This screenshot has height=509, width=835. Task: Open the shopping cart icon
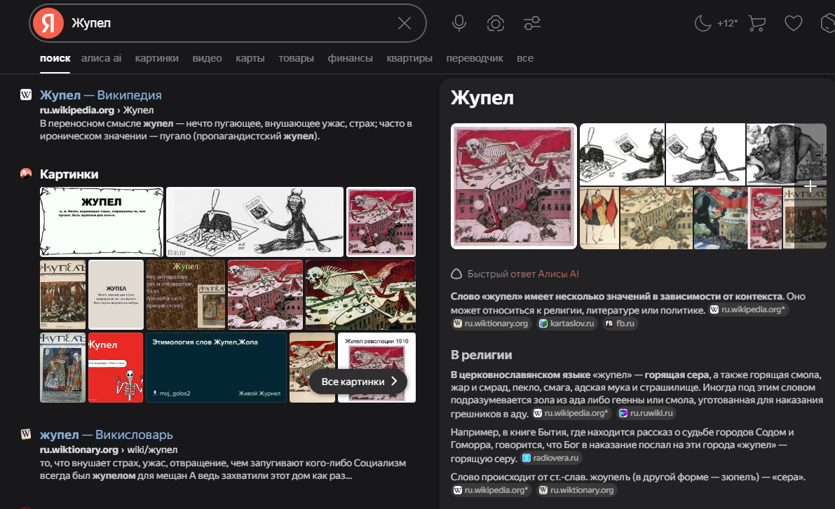(756, 23)
